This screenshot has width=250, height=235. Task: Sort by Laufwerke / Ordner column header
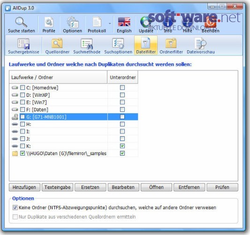coord(58,78)
